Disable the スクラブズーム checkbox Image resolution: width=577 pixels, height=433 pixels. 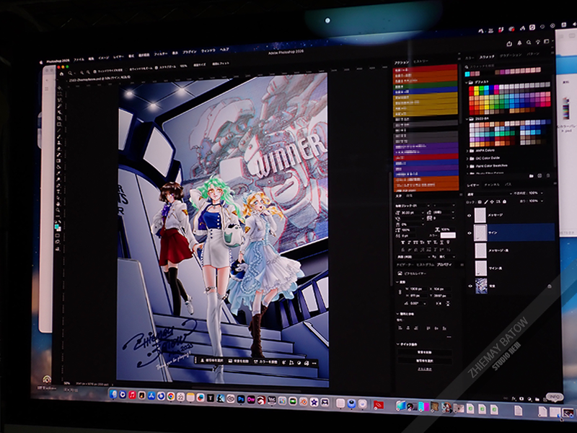tap(156, 68)
